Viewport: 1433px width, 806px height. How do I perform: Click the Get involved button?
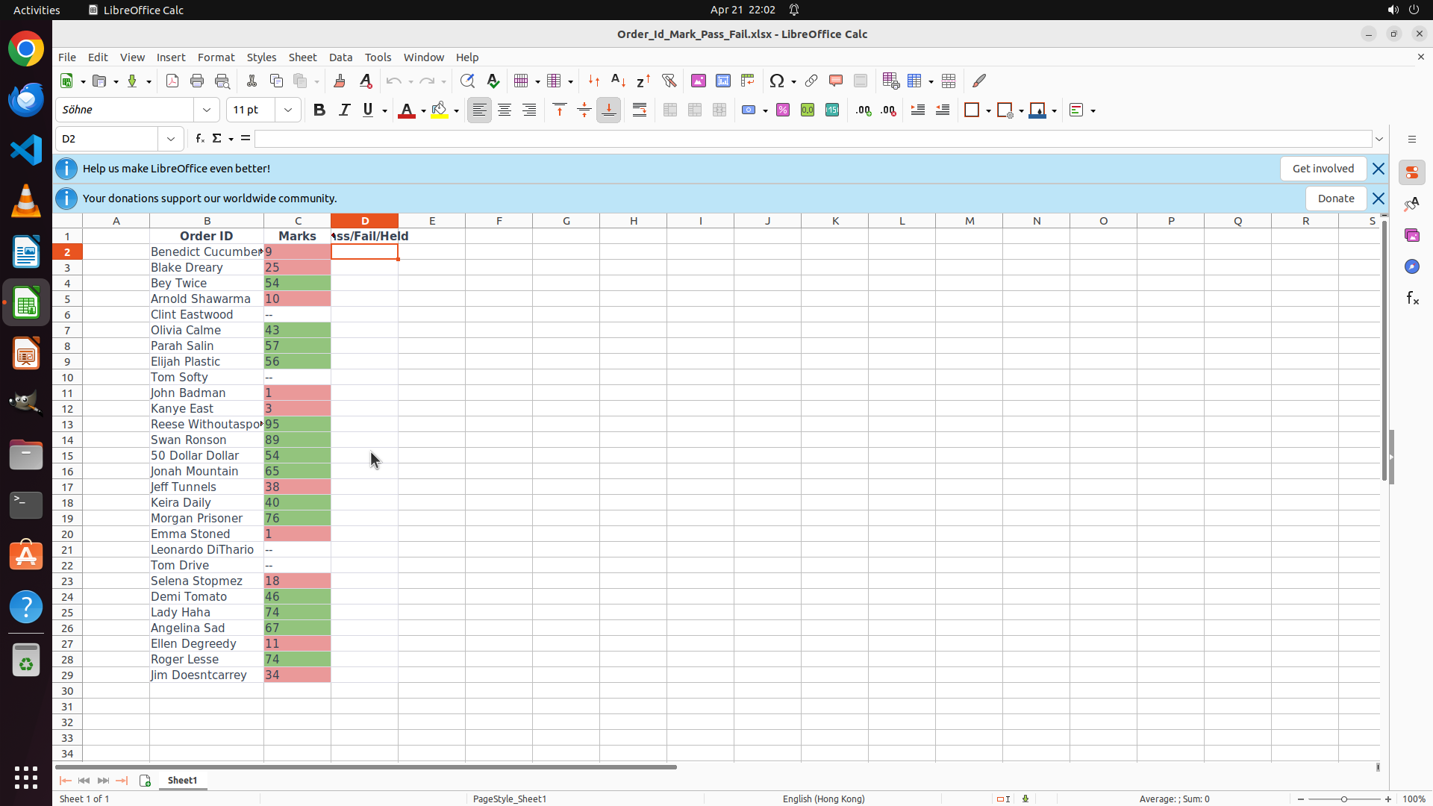(1323, 169)
